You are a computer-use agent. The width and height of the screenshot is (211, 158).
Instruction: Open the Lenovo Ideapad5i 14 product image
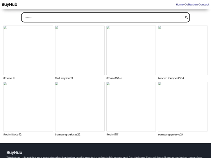coord(183,50)
